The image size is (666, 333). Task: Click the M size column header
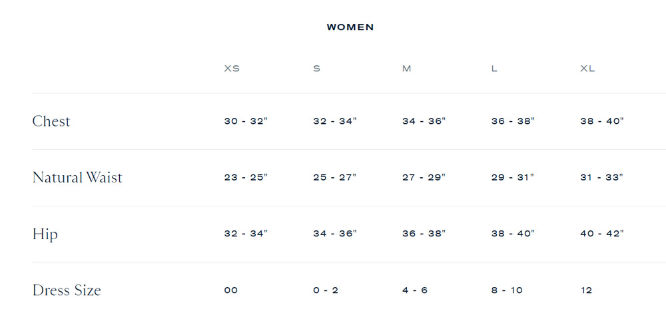(406, 69)
